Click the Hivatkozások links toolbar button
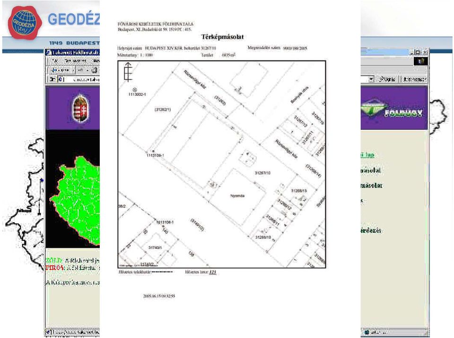This screenshot has width=454, height=338. coord(414,79)
